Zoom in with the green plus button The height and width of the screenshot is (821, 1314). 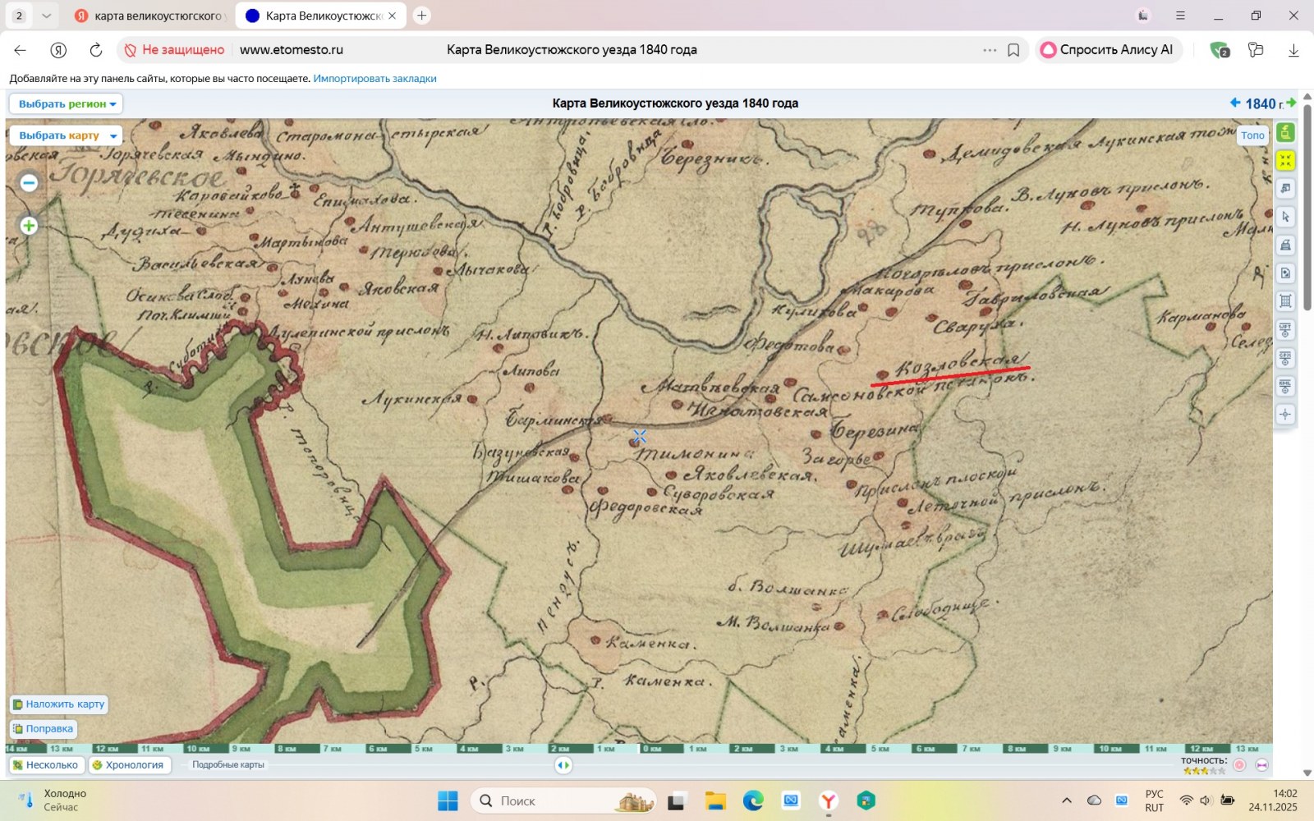pyautogui.click(x=29, y=226)
